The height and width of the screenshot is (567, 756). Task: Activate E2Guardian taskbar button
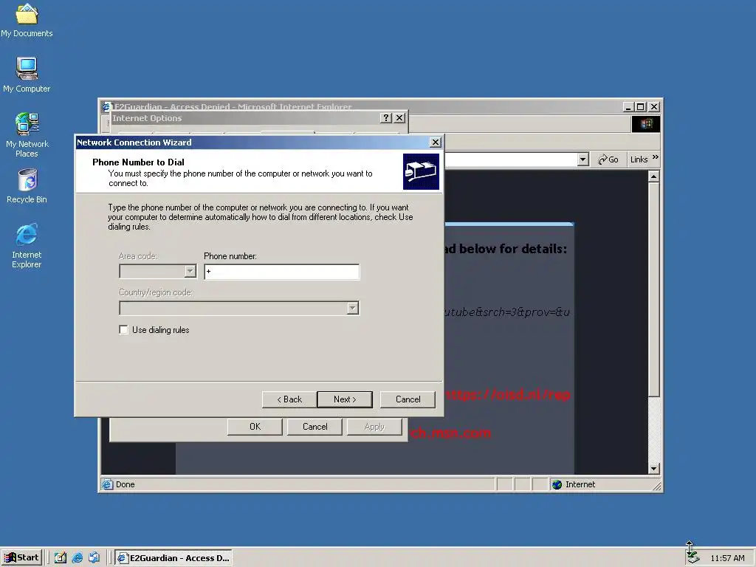(173, 558)
